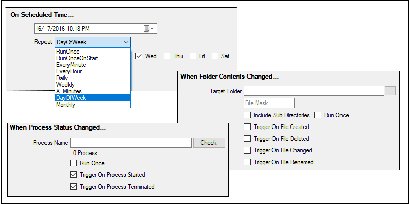This screenshot has width=409, height=204.
Task: Enable the Thu day checkbox
Action: (167, 56)
